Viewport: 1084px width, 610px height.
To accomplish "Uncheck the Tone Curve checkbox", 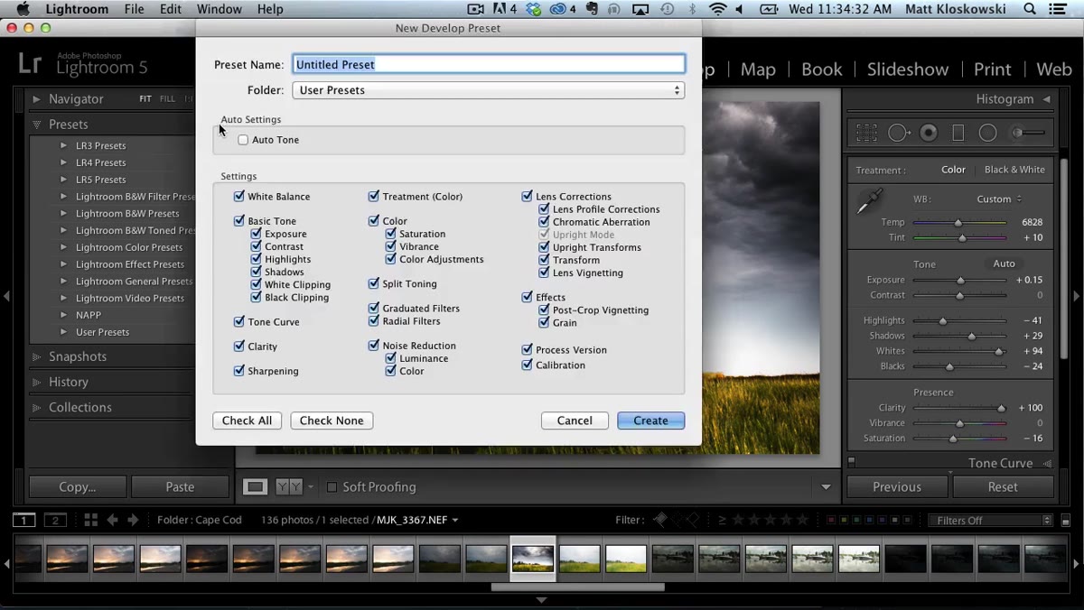I will (239, 321).
